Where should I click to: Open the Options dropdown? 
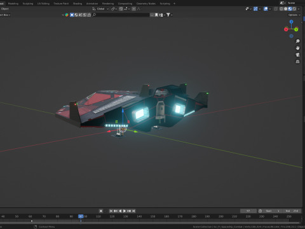point(294,15)
